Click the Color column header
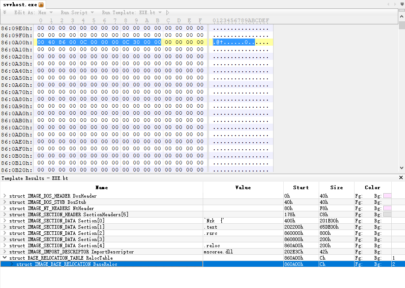Image resolution: width=405 pixels, height=288 pixels. coord(372,187)
